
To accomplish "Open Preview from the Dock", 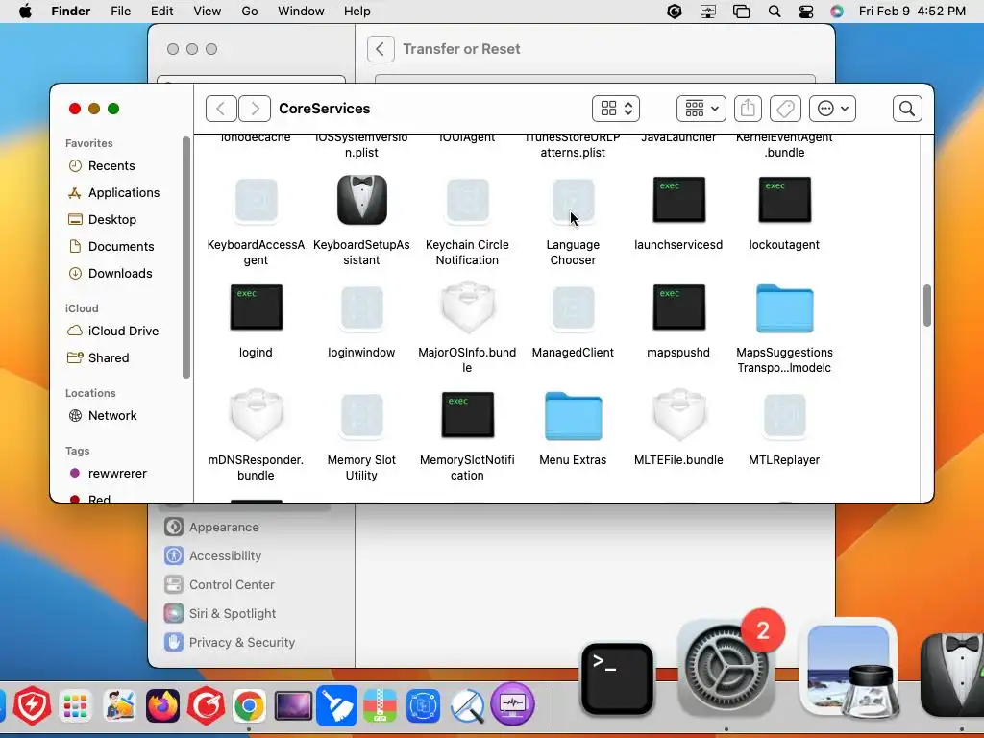I will click(x=849, y=670).
